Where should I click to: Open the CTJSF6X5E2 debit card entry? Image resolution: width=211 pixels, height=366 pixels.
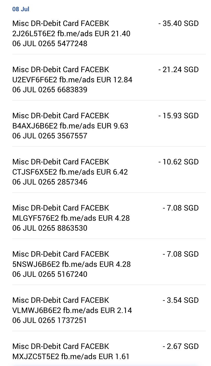70,172
